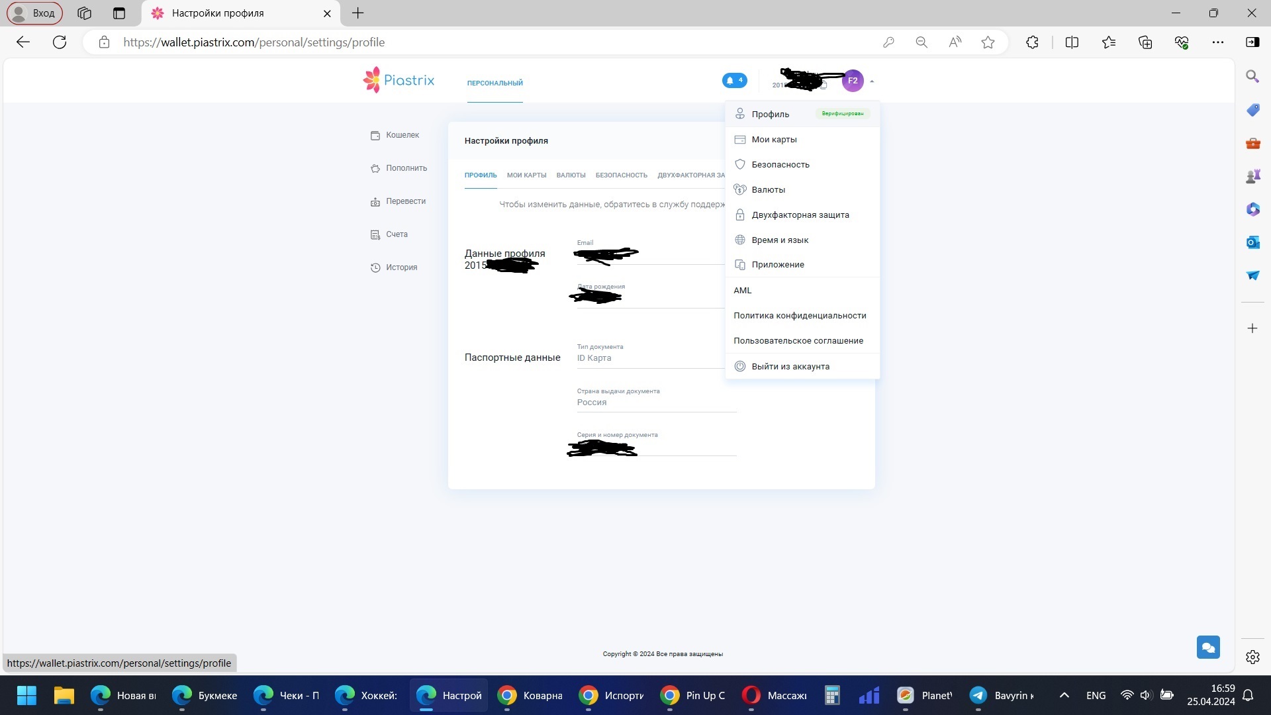Open Кошелек in the sidebar

(x=395, y=135)
